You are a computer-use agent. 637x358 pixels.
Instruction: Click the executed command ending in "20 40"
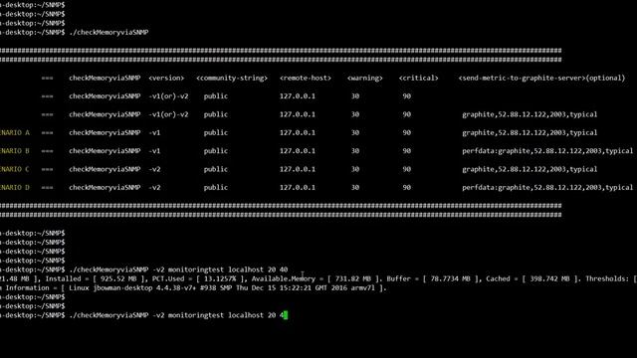point(178,269)
